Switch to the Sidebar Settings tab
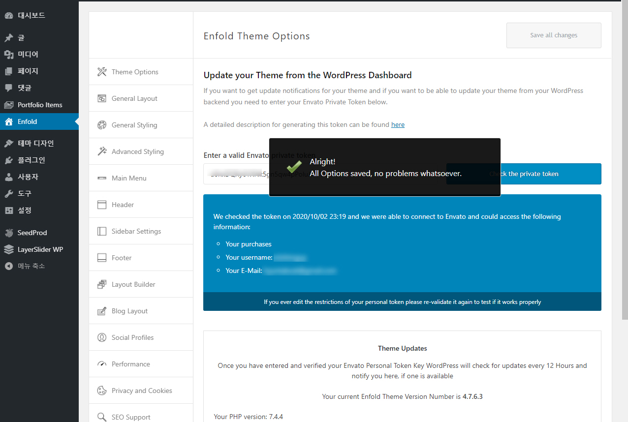The height and width of the screenshot is (422, 628). coord(141,231)
